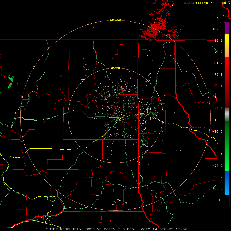Select the 76.7 legend value

point(218,52)
